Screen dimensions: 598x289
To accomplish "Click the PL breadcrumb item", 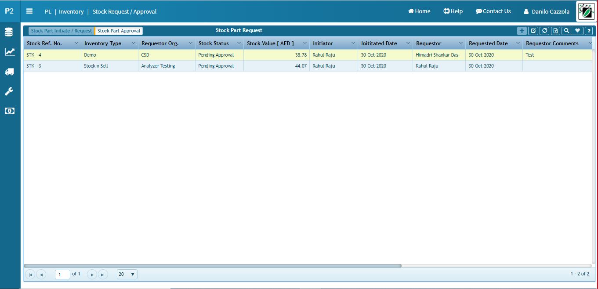I will [48, 12].
